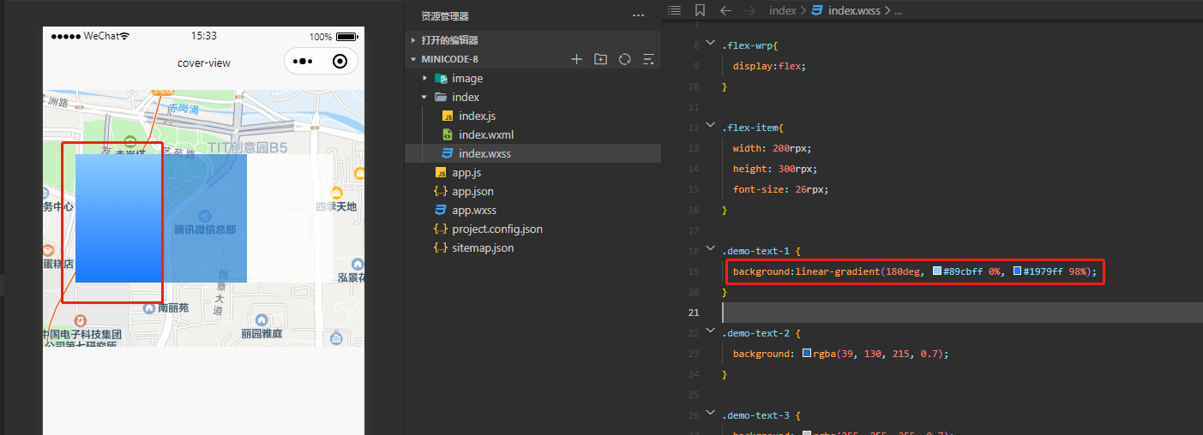Click the index.wxss breadcrumb segment
The height and width of the screenshot is (435, 1203).
tap(854, 10)
